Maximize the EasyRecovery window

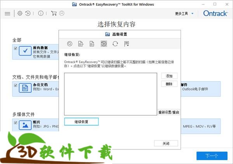(x=215, y=4)
